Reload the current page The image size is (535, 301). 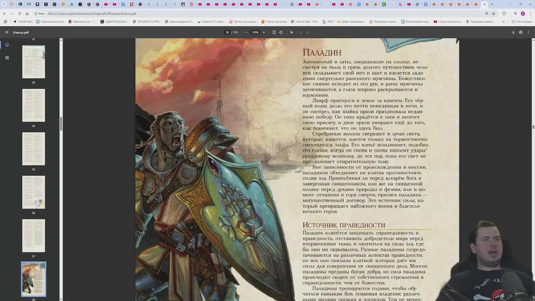[19, 13]
